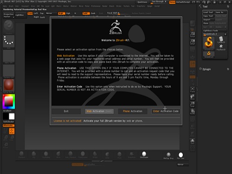Screen dimensions: 232x174
Task: Switch to the Top view button
Action: coord(42,13)
